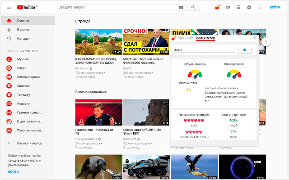Click the tag search button in popup
This screenshot has height=180, width=289.
pos(245,50)
